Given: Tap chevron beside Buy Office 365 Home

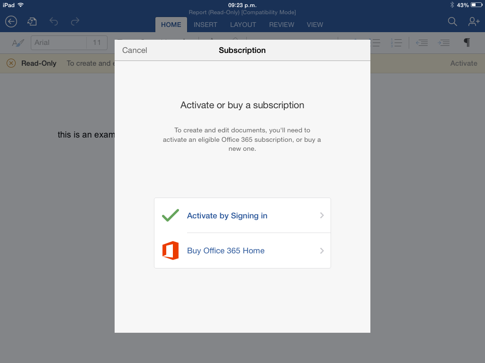Looking at the screenshot, I should pyautogui.click(x=322, y=251).
